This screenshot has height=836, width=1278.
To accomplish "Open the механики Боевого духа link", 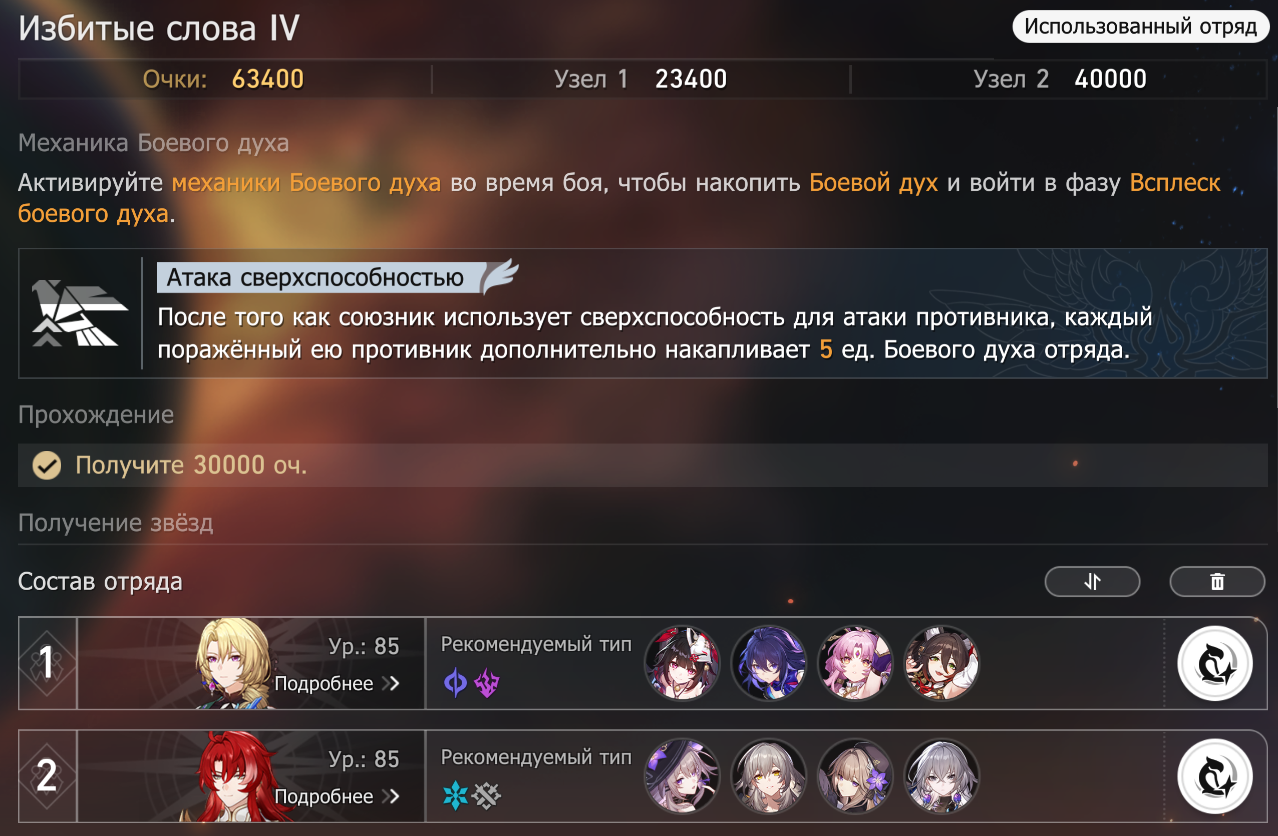I will 306,183.
